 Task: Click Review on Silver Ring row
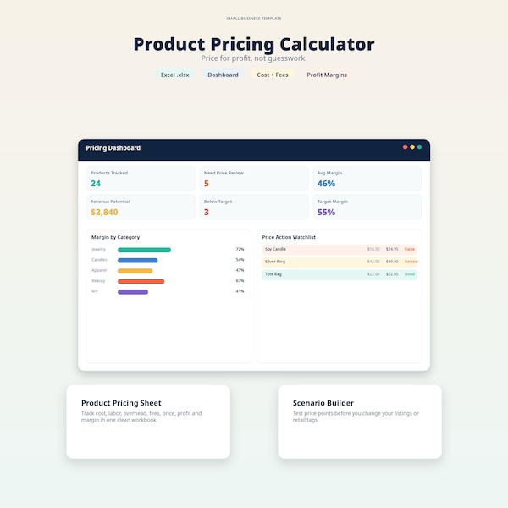pos(411,262)
